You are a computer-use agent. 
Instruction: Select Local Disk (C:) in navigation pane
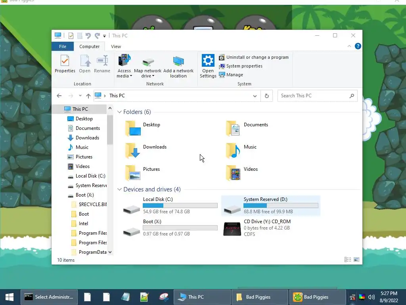point(90,176)
